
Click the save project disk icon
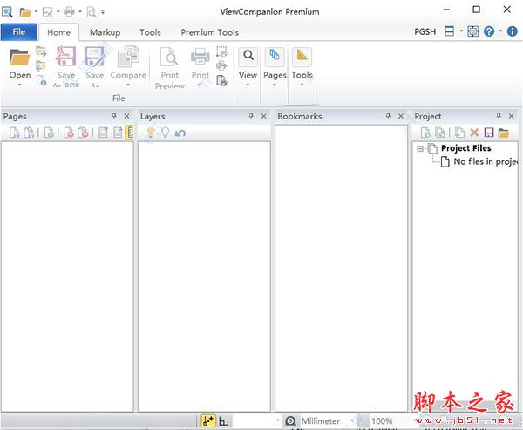(x=489, y=133)
